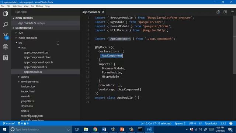Open app.component.html in explorer

[x=37, y=57]
